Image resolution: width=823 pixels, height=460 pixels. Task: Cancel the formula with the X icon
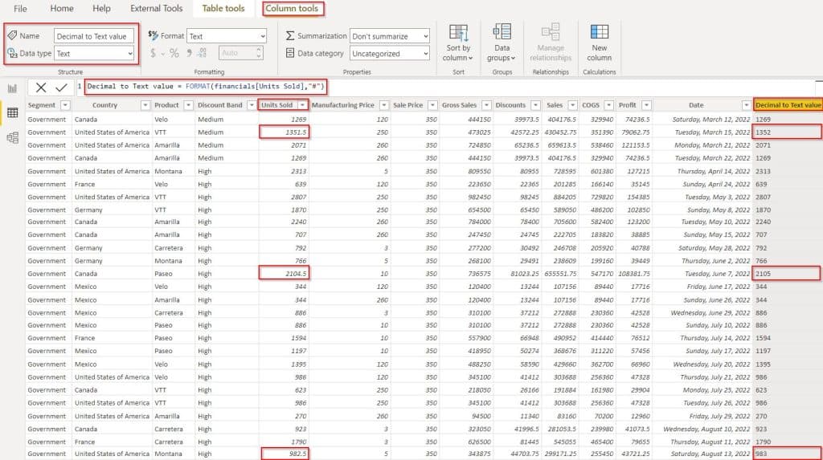pyautogui.click(x=41, y=87)
